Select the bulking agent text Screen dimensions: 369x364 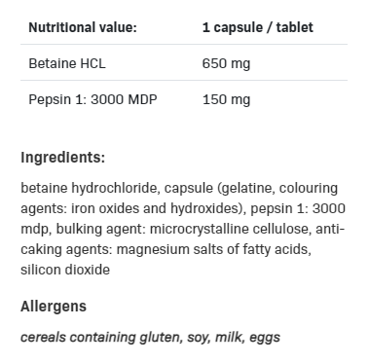[x=99, y=229]
